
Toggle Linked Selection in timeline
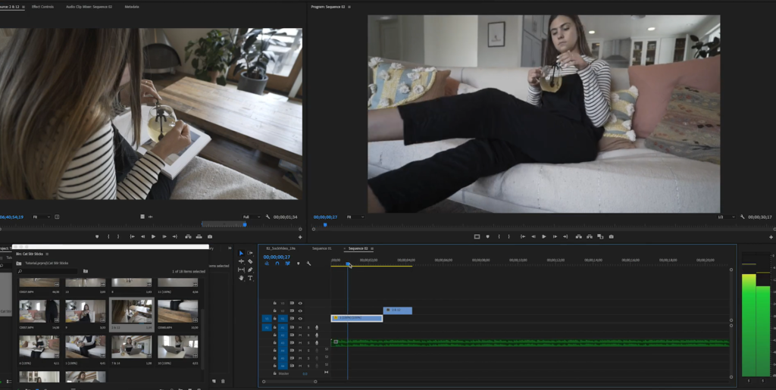tap(287, 264)
